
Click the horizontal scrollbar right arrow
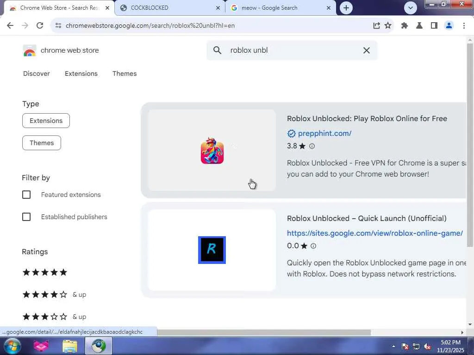tap(462, 332)
